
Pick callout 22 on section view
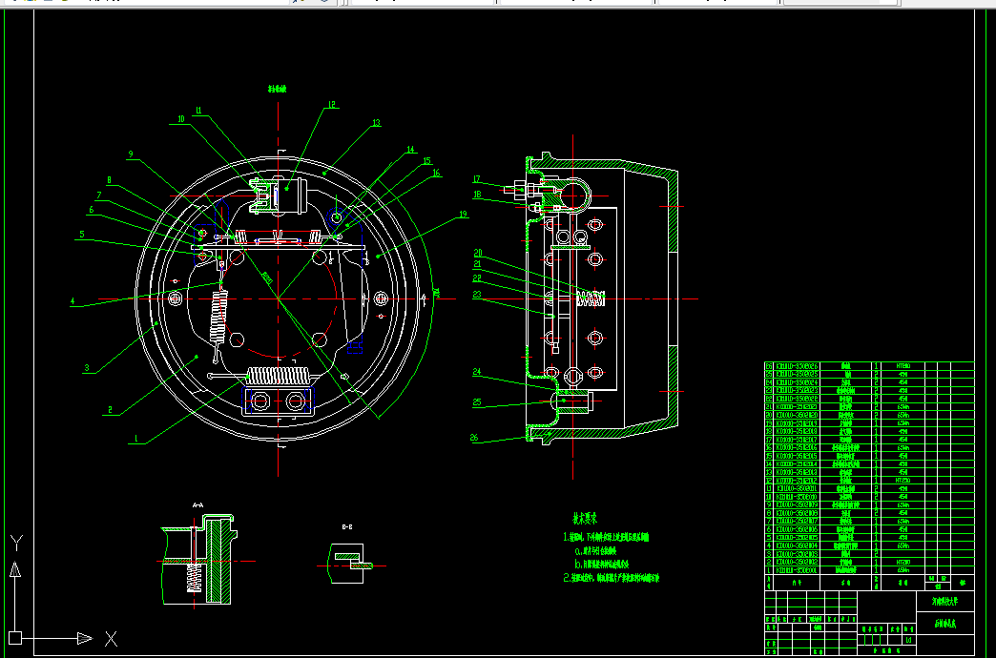pyautogui.click(x=477, y=278)
